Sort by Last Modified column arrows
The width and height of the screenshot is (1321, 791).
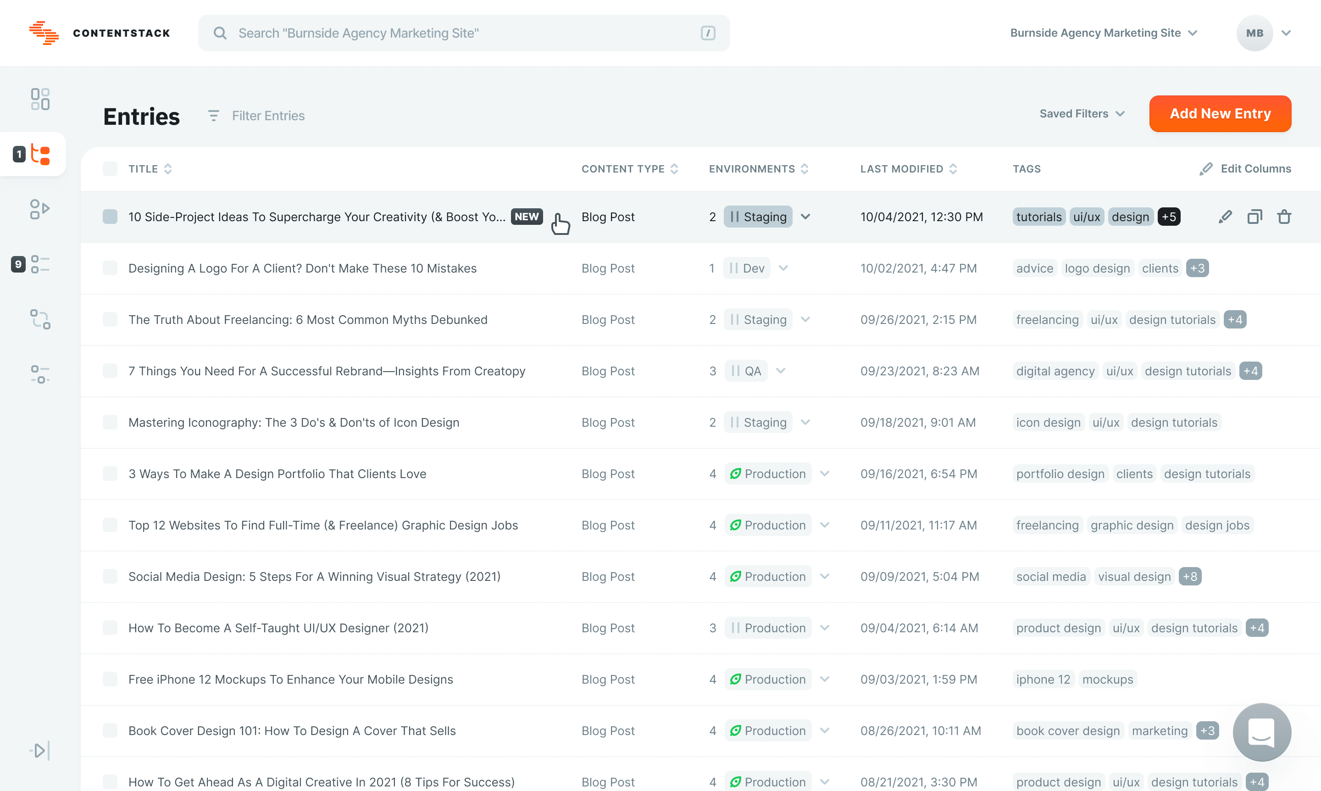tap(953, 169)
